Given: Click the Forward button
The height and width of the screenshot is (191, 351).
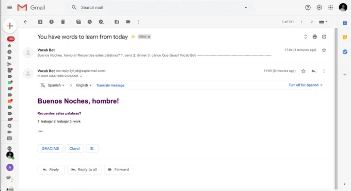Looking at the screenshot, I should pos(118,169).
